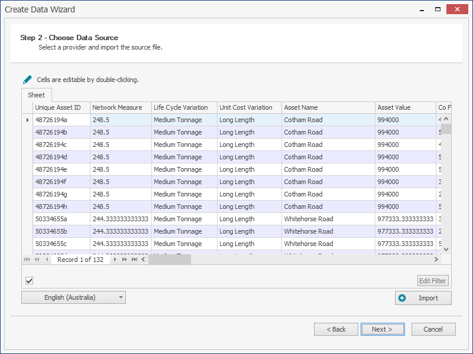Image resolution: width=473 pixels, height=354 pixels.
Task: Open the English (Australia) language dropdown
Action: pyautogui.click(x=73, y=297)
